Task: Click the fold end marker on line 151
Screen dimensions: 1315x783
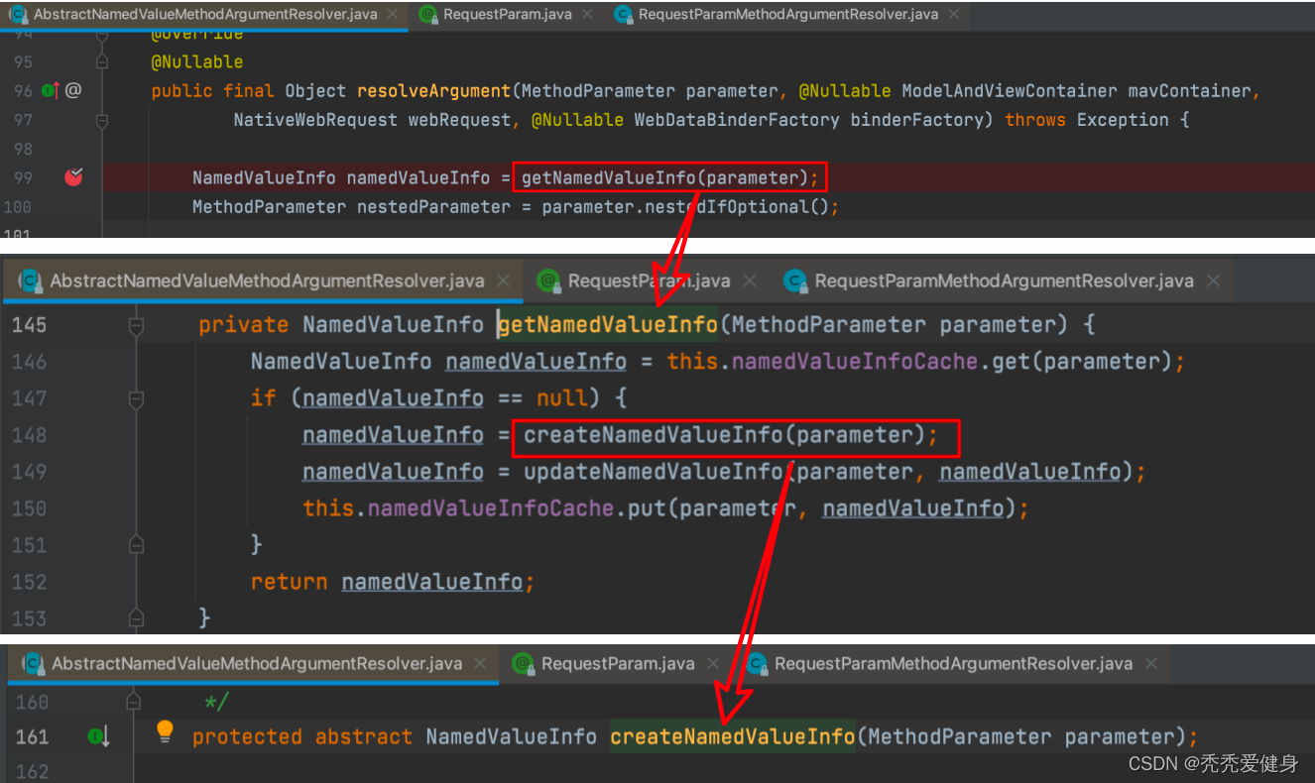Action: click(x=136, y=545)
